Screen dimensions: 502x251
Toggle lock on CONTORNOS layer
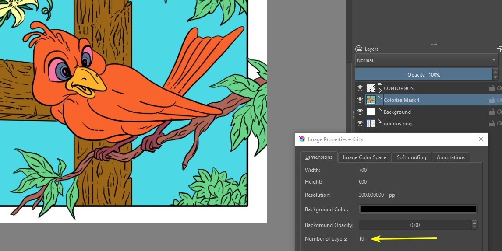pos(492,88)
